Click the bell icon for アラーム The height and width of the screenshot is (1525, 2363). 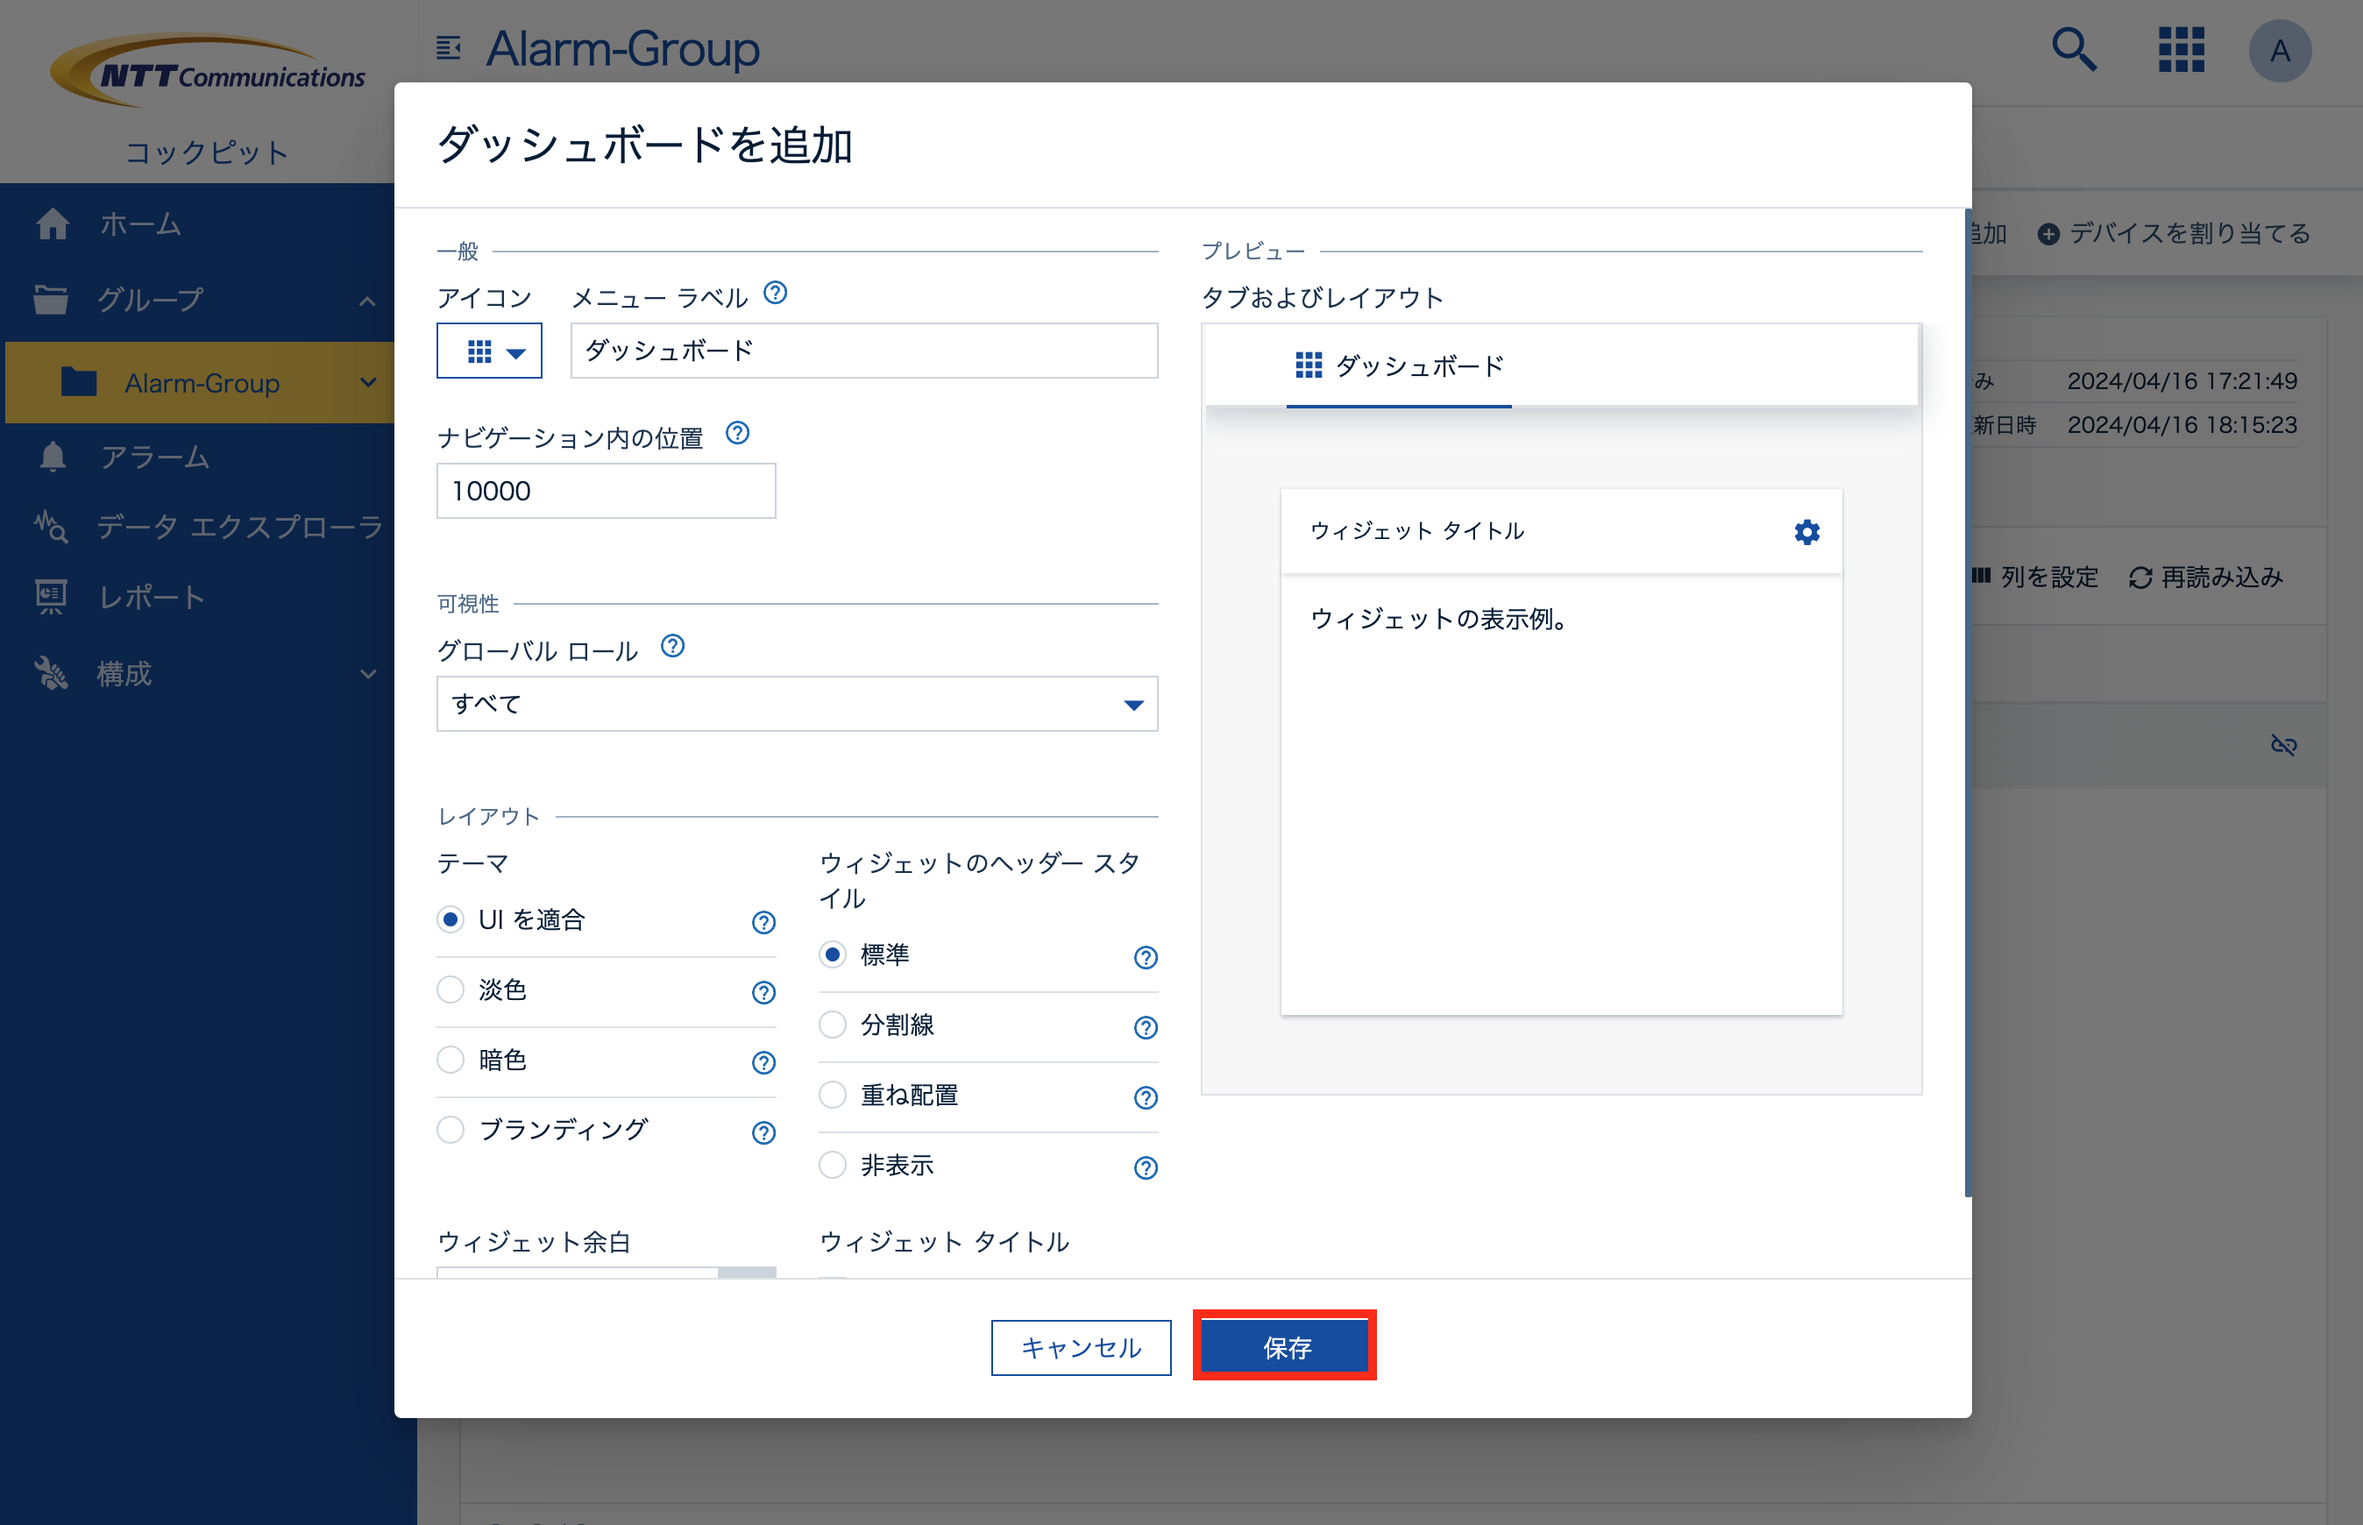53,457
